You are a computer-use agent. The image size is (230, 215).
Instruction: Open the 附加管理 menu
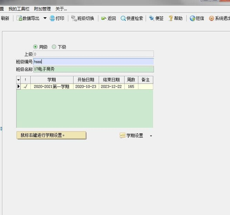pos(42,8)
